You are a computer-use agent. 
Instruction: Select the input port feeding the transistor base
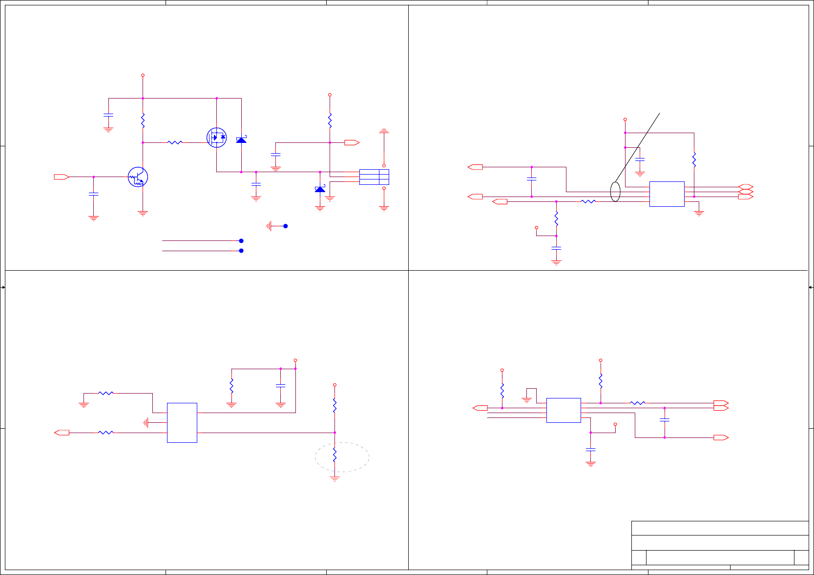(x=62, y=177)
